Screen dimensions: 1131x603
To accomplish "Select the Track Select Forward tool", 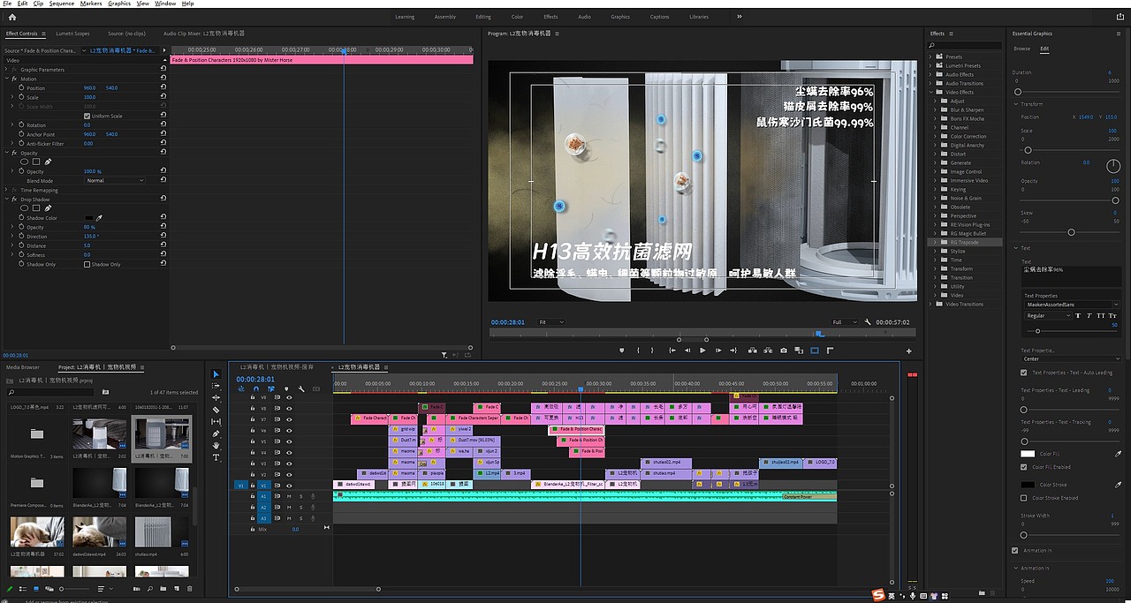I will pos(216,386).
